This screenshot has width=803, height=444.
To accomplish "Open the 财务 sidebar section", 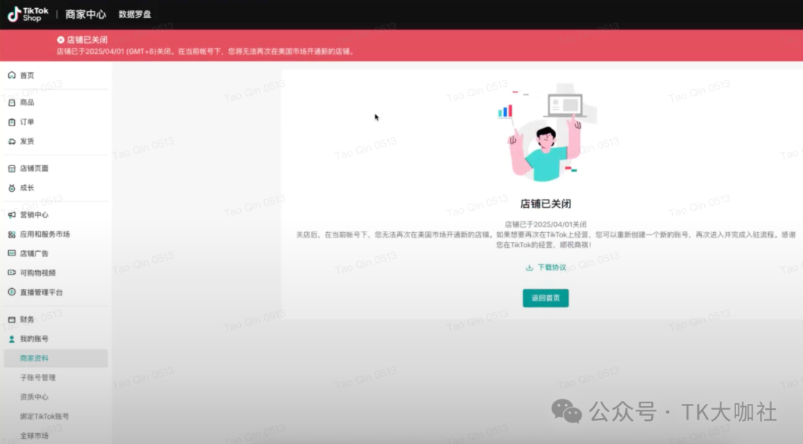I will point(27,319).
